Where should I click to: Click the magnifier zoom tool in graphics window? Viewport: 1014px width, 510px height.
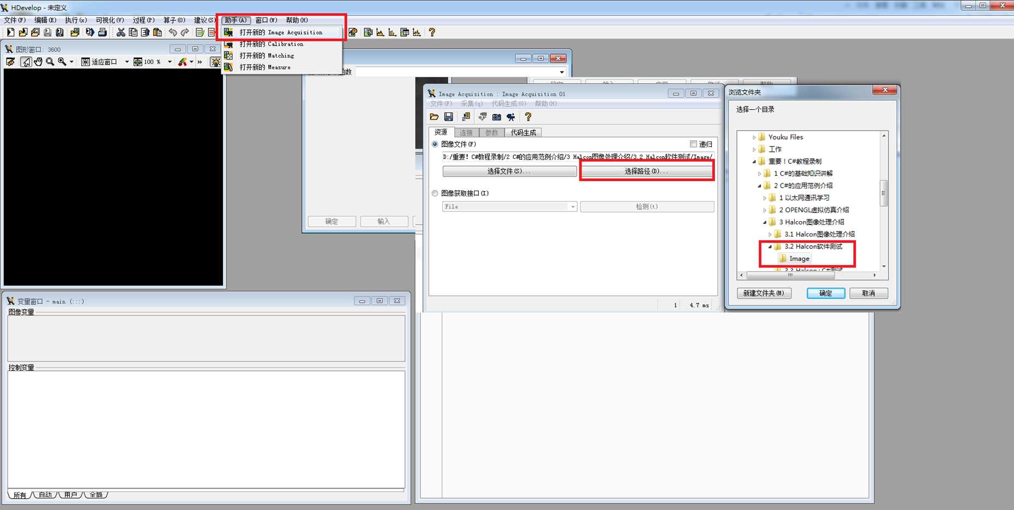click(x=50, y=62)
